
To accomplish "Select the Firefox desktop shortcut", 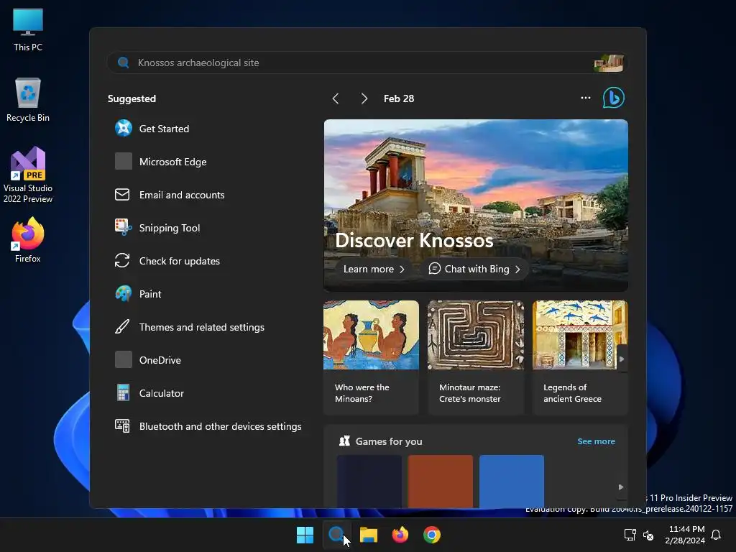I will click(x=28, y=240).
